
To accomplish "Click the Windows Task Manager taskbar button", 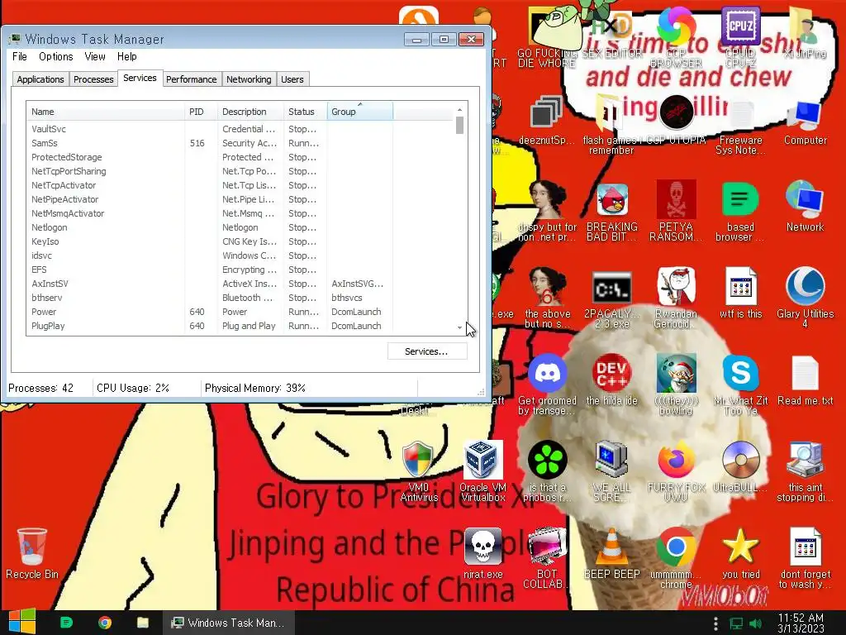I will tap(229, 623).
